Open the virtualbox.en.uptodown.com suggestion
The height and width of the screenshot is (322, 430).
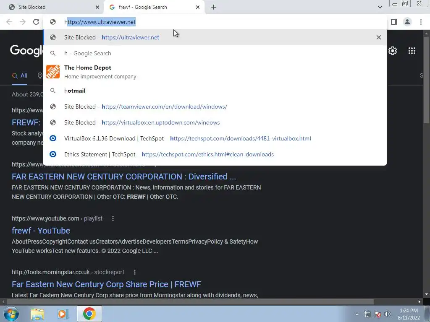tap(215, 122)
